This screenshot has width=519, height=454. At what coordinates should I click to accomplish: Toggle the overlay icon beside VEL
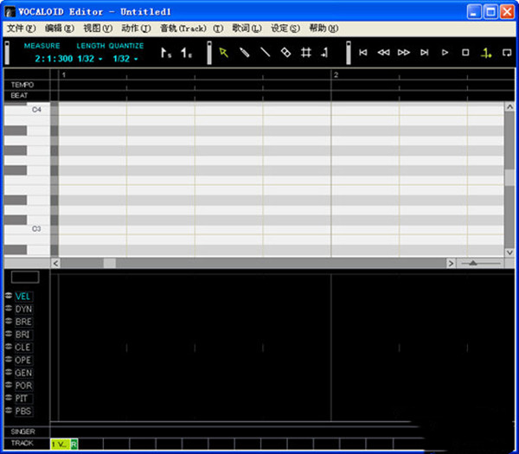click(9, 295)
